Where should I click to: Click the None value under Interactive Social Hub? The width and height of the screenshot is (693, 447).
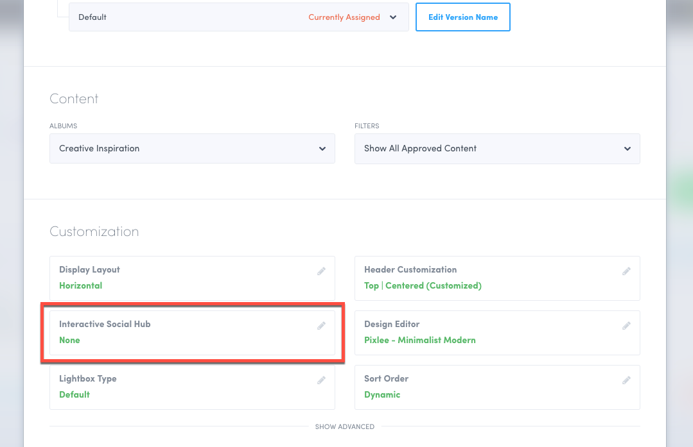pos(69,340)
